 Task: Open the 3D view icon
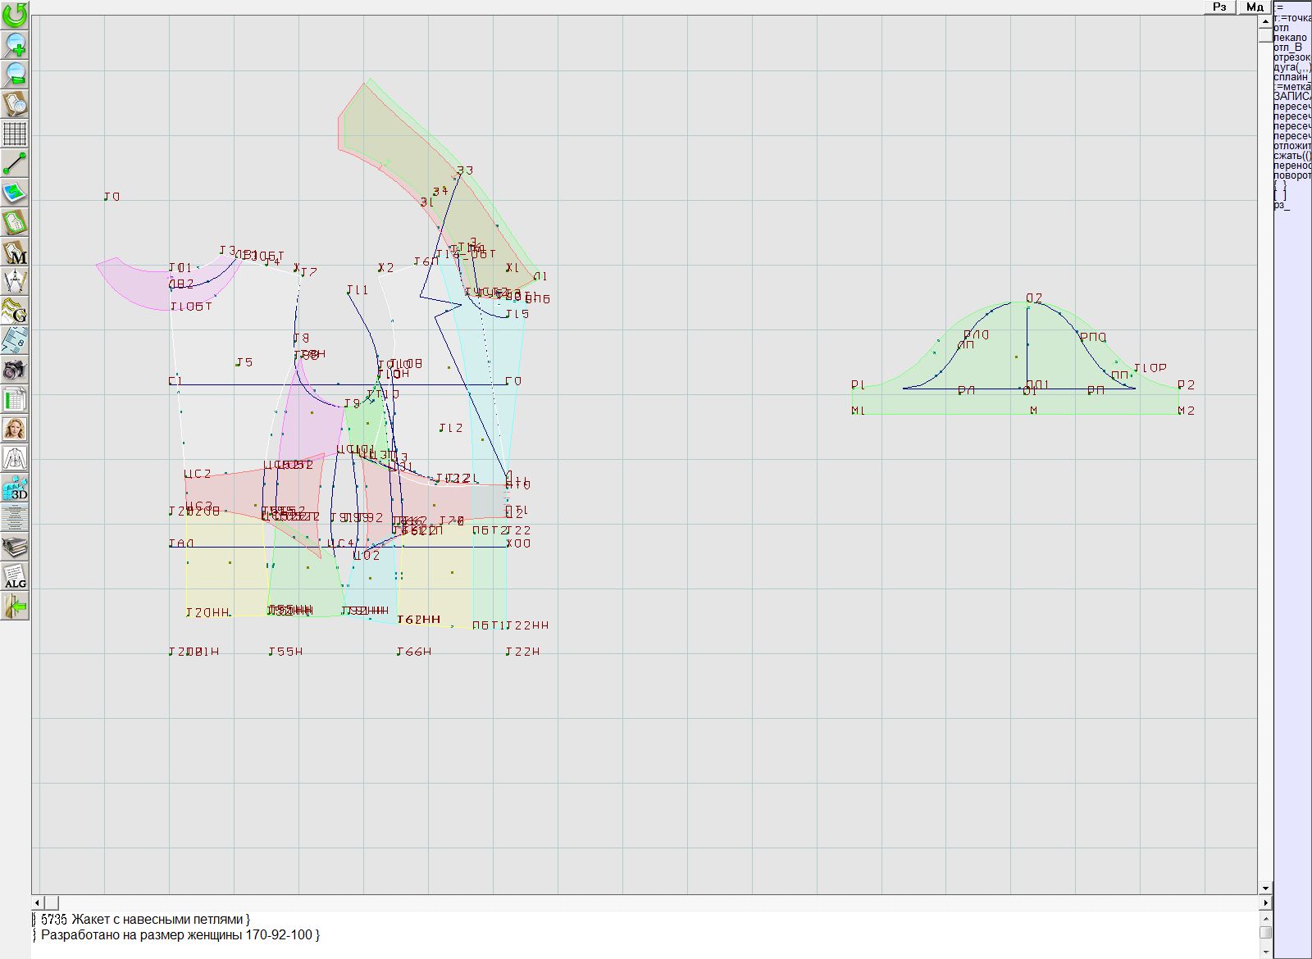coord(15,489)
